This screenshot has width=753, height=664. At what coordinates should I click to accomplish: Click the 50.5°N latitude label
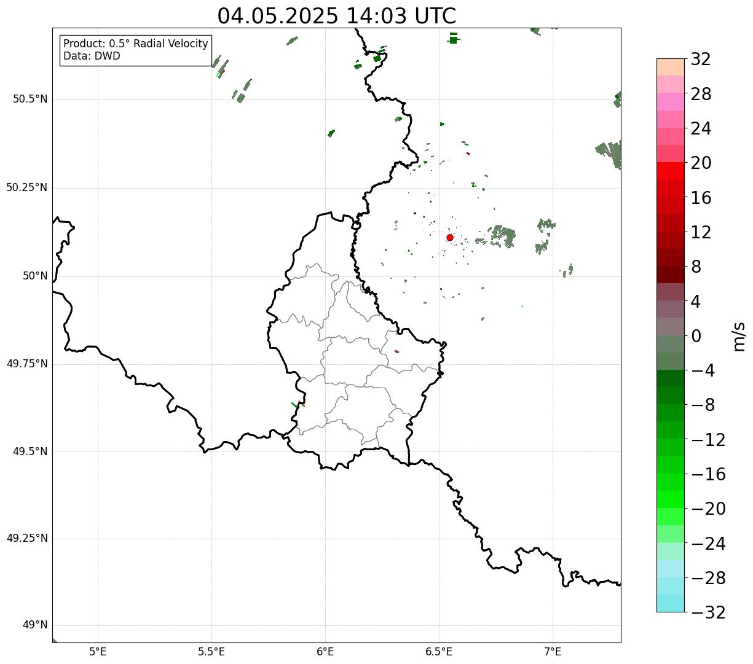(x=30, y=99)
